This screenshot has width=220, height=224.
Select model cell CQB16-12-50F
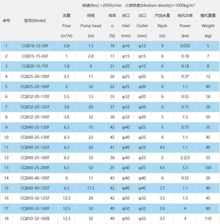[x=35, y=46]
